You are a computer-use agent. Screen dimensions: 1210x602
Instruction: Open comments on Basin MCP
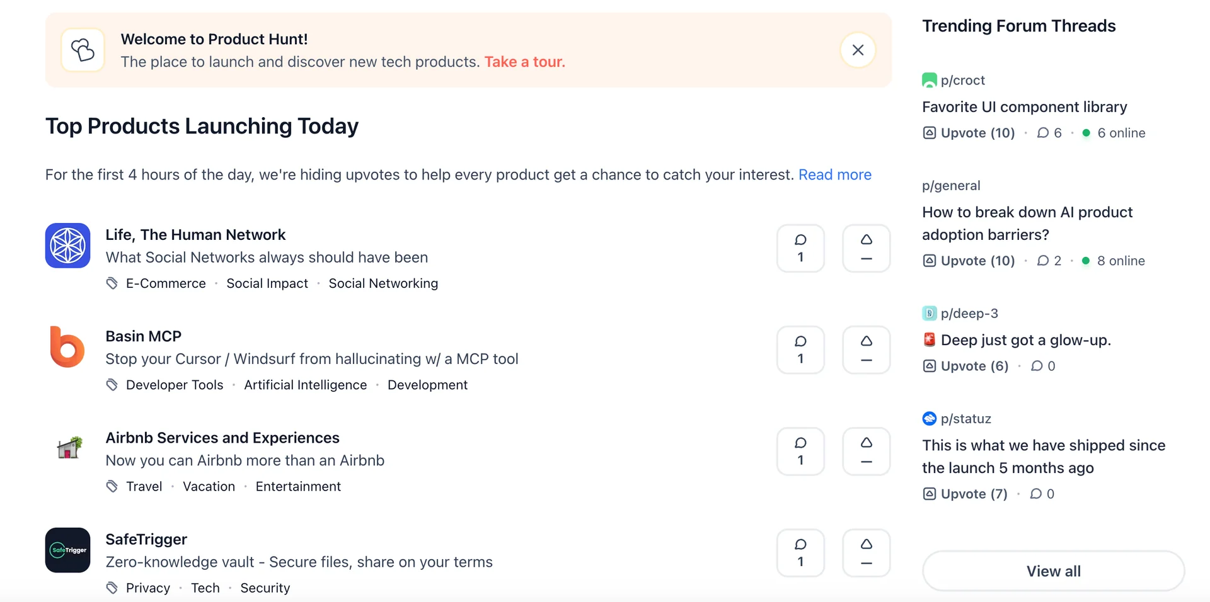(800, 349)
